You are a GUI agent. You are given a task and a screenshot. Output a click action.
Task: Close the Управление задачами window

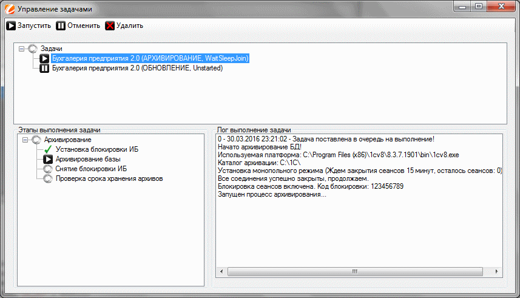pyautogui.click(x=501, y=6)
